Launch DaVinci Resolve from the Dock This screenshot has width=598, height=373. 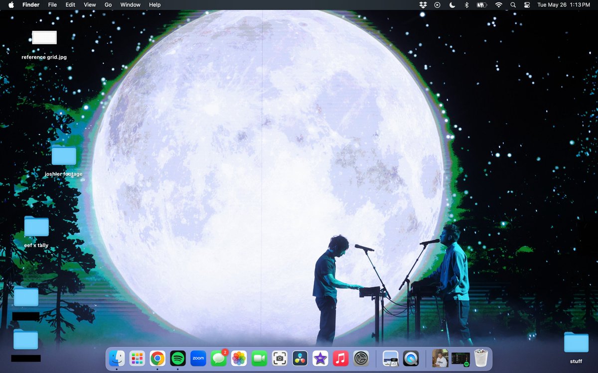click(300, 358)
